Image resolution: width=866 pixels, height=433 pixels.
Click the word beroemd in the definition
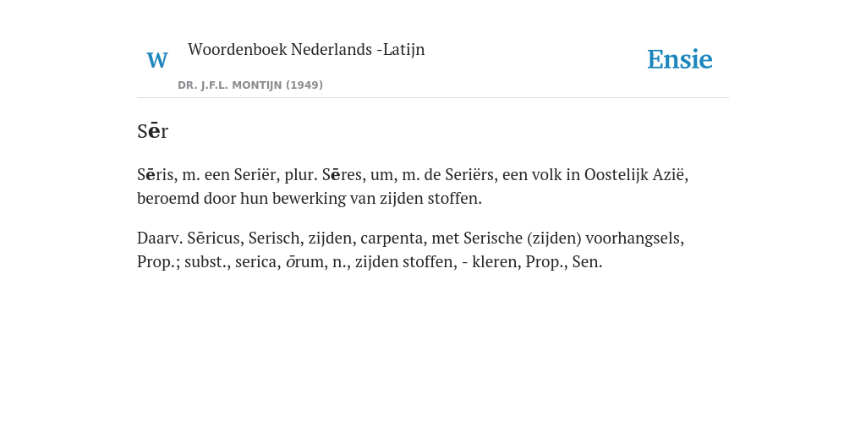[x=168, y=199]
